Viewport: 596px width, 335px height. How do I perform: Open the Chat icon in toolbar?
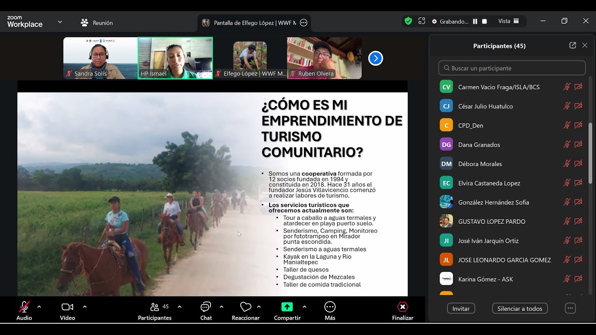(206, 307)
